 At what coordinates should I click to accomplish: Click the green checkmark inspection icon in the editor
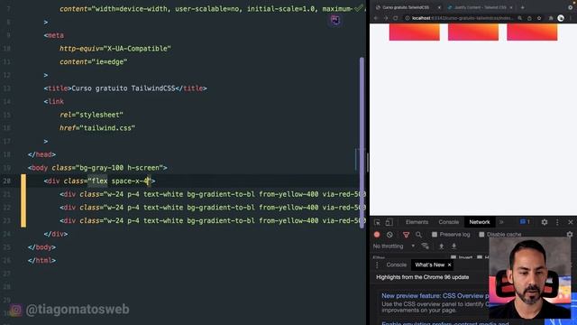point(359,8)
